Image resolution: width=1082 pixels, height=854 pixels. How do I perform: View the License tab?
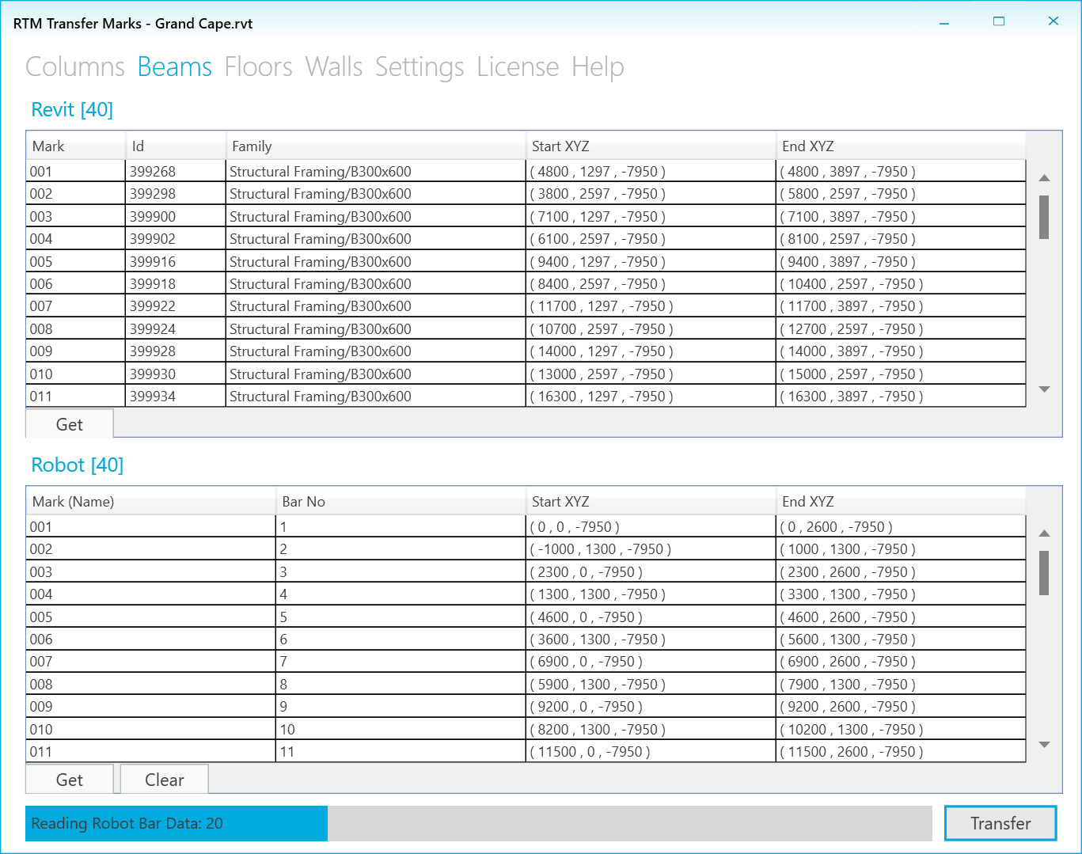(x=518, y=67)
